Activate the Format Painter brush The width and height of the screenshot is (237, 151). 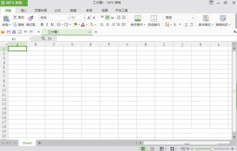(31, 19)
